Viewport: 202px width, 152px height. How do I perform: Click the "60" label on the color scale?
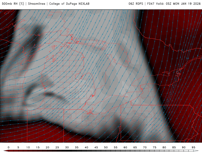[125, 147]
